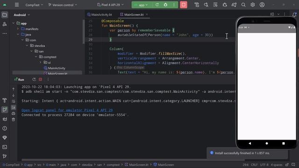Open the Build tool window

coord(5,100)
